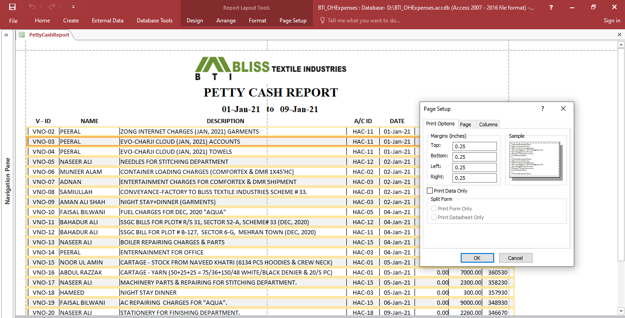Close the PettyCashReport document with X

(x=620, y=35)
